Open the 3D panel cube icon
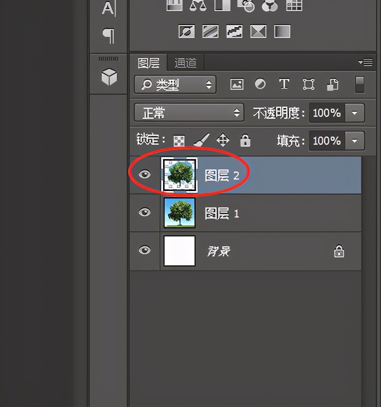 [x=109, y=77]
